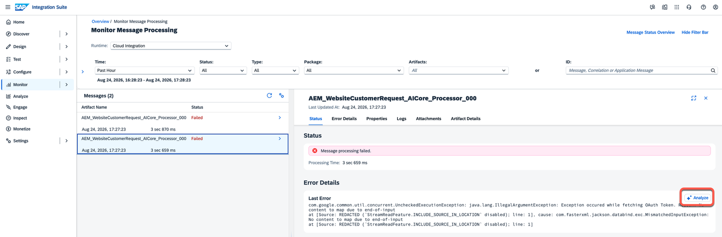This screenshot has width=722, height=237.
Task: Expand Settings submenu chevron
Action: [67, 141]
